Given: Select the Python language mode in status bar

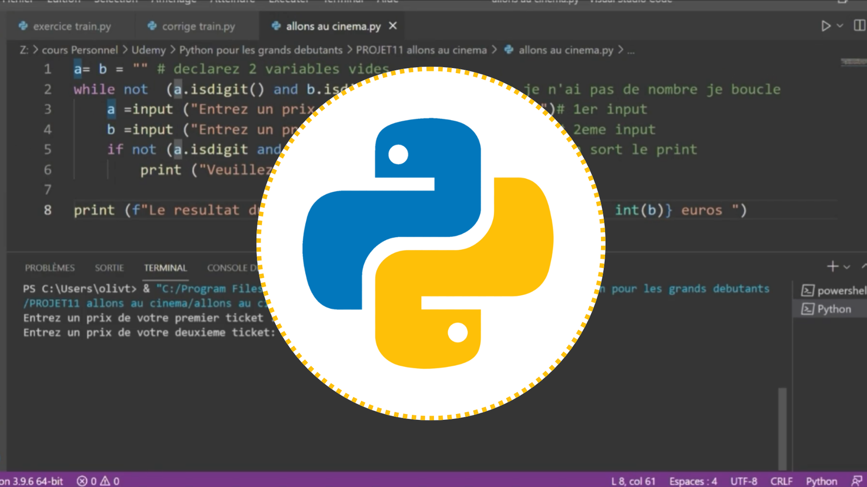Looking at the screenshot, I should point(821,481).
